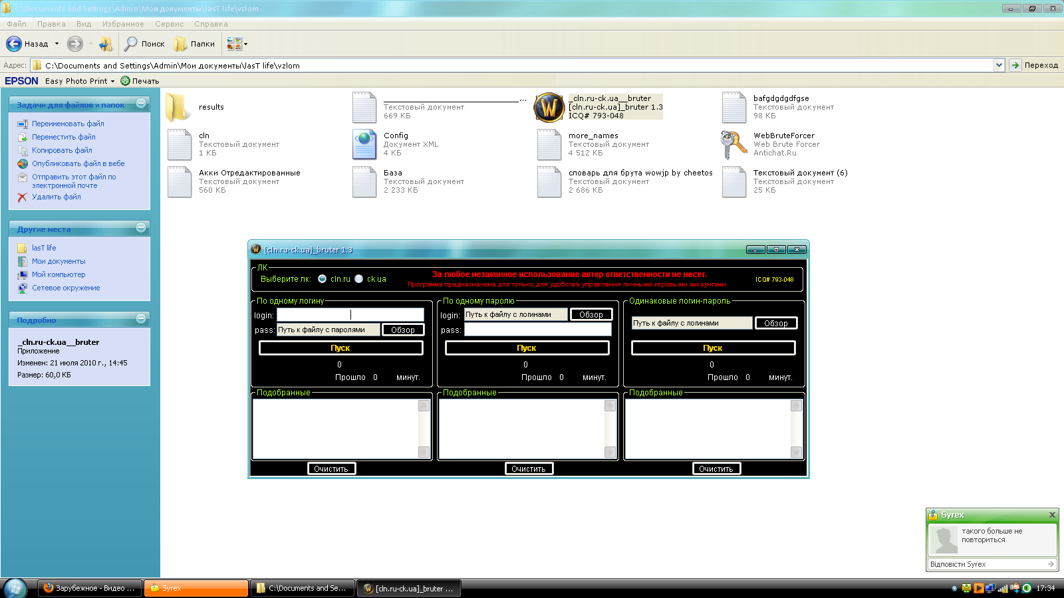Select Акки Отредактированные file icon
The image size is (1064, 598).
180,181
